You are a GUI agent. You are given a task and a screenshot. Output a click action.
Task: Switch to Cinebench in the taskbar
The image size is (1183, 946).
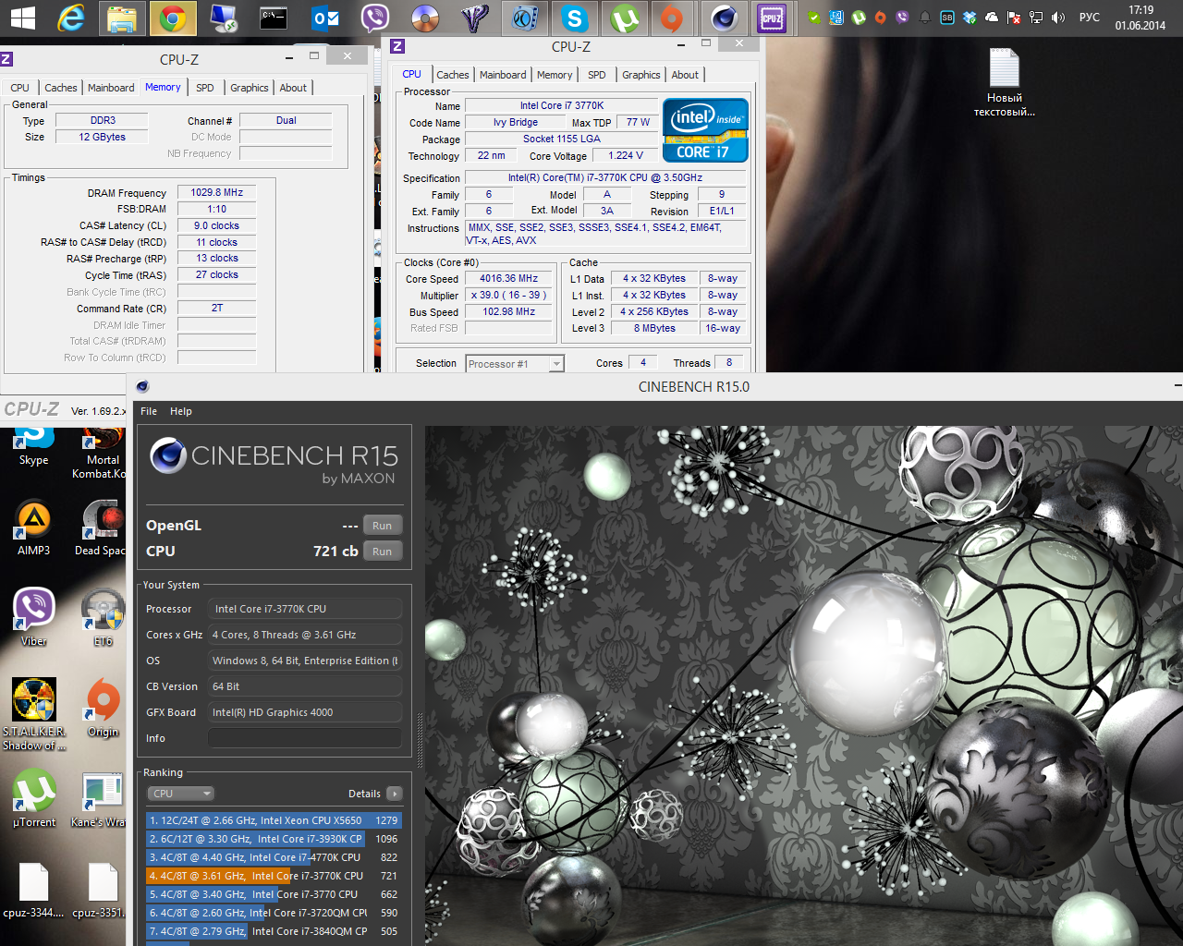tap(724, 18)
